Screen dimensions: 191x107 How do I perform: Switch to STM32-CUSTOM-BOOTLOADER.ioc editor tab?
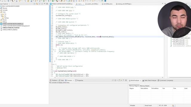click(x=61, y=4)
